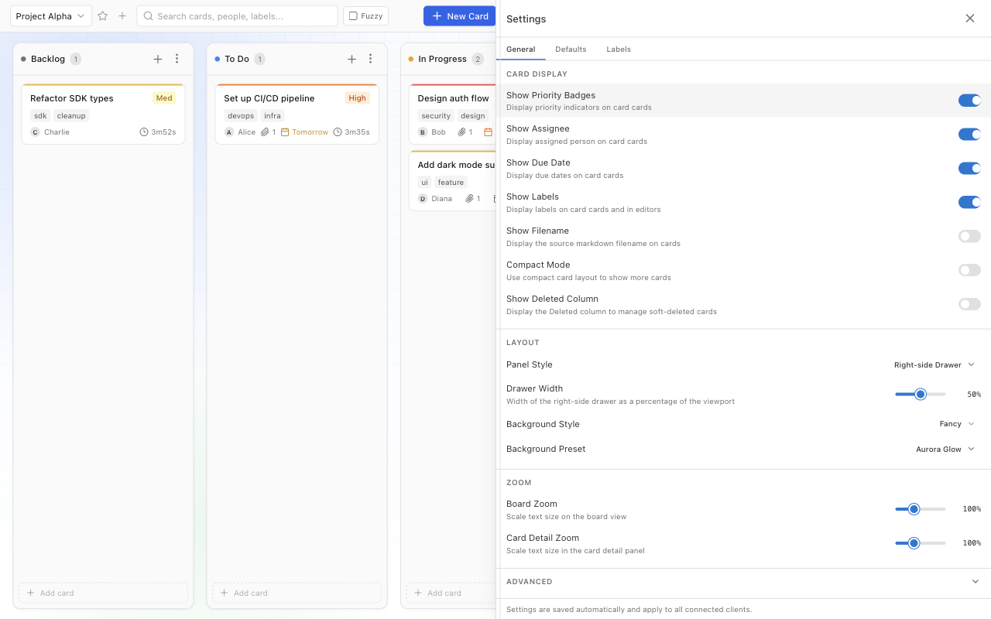This screenshot has height=619, width=991.
Task: Switch to the Labels tab
Action: point(618,49)
